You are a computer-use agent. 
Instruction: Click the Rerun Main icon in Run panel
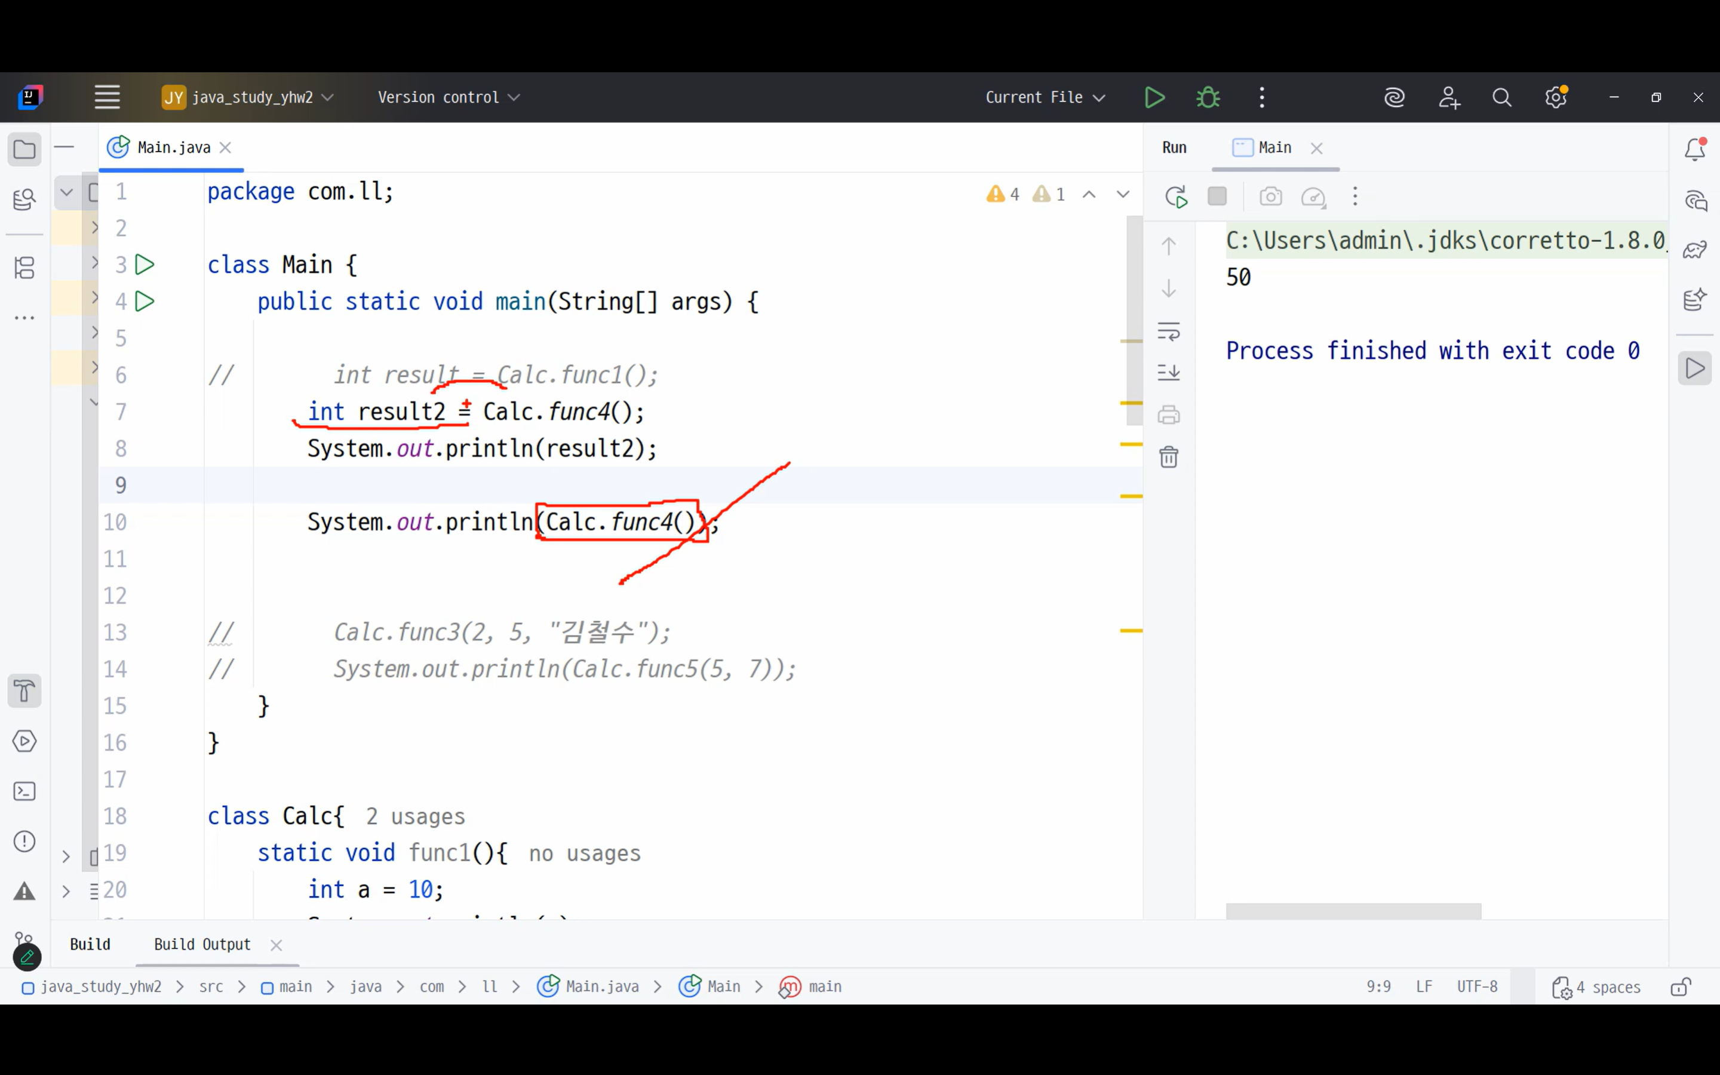coord(1177,197)
